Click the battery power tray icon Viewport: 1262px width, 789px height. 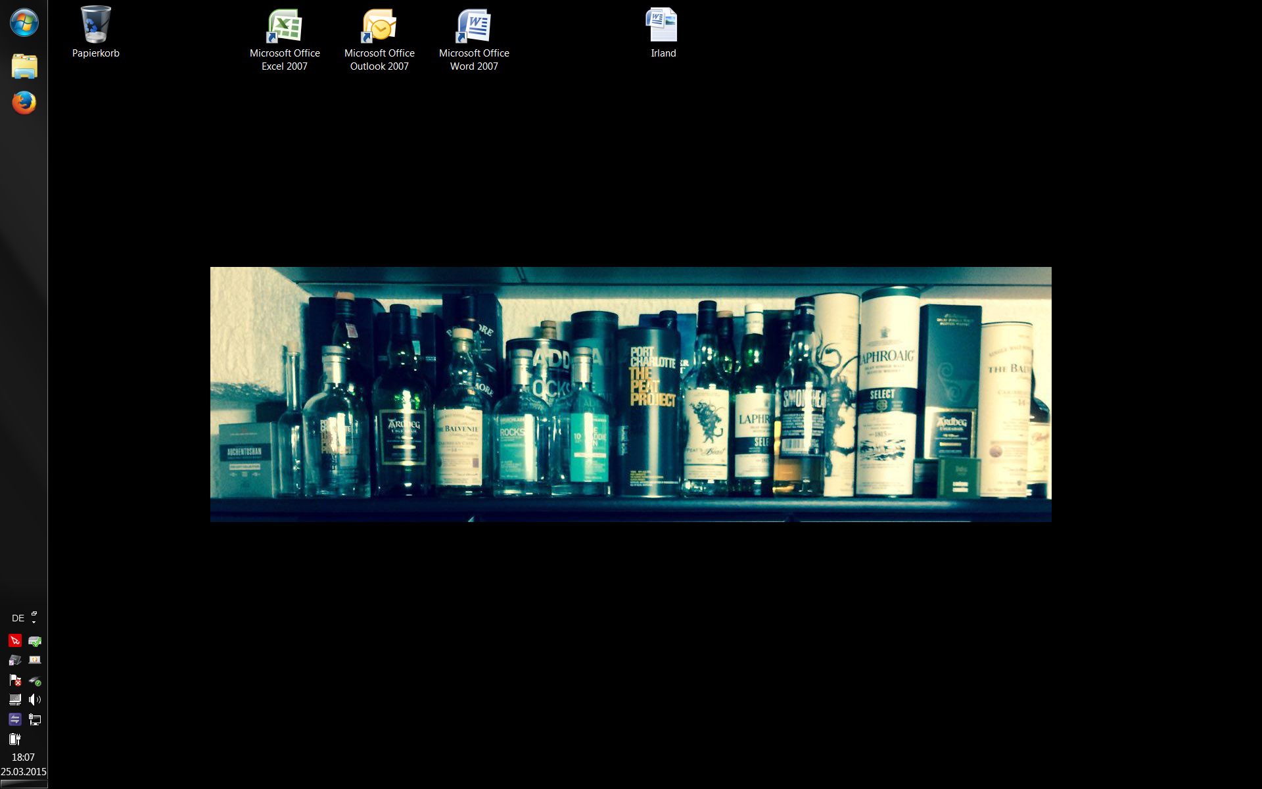(x=15, y=739)
